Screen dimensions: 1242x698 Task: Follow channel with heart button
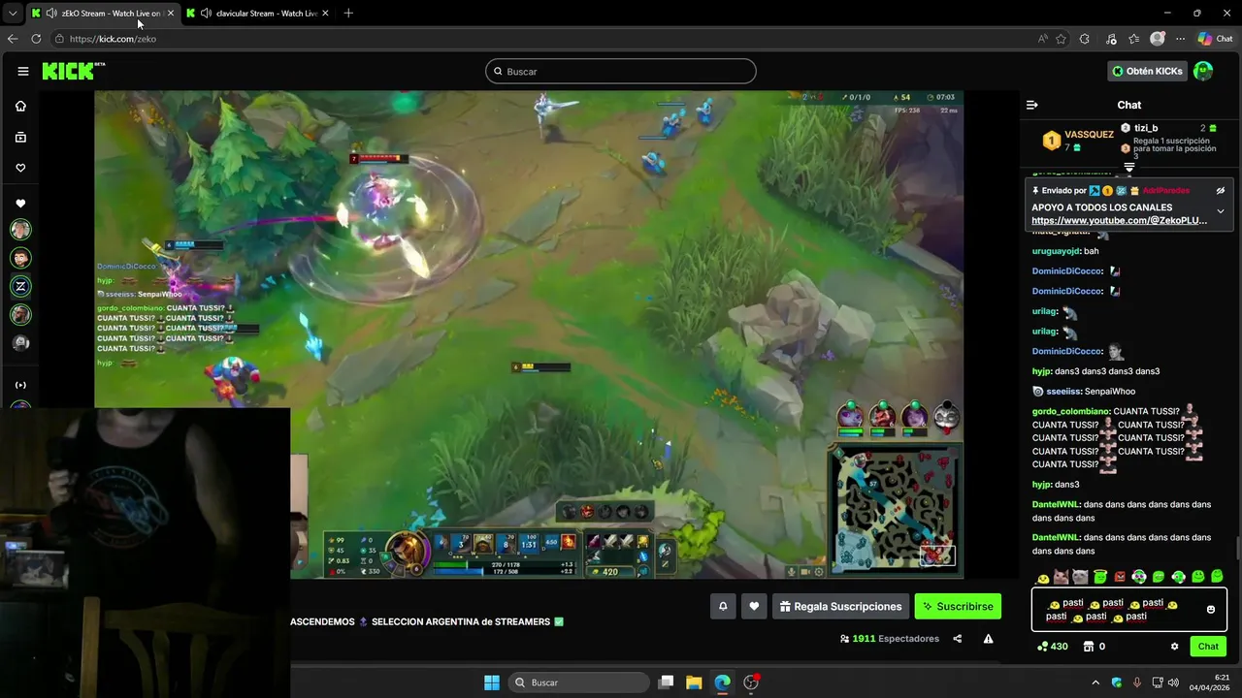pyautogui.click(x=754, y=606)
